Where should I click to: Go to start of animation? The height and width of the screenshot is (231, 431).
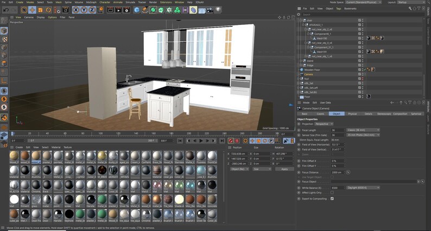click(x=180, y=140)
